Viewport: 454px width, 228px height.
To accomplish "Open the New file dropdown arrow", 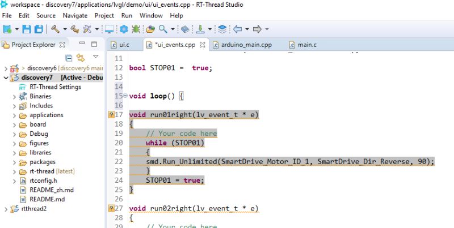I will (x=17, y=29).
